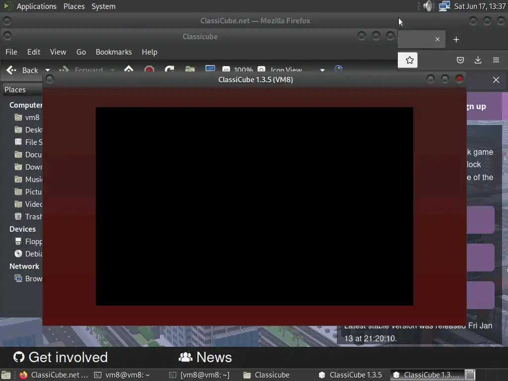This screenshot has height=381, width=508.
Task: Switch to [vm8@vm8: ~] taskbar item
Action: tap(199, 375)
